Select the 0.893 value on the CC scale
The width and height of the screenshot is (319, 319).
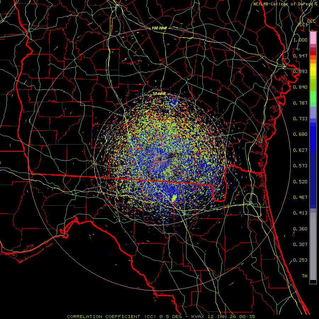300,71
